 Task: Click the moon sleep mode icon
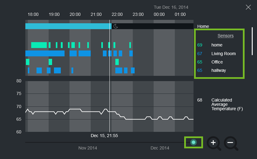pos(116,26)
